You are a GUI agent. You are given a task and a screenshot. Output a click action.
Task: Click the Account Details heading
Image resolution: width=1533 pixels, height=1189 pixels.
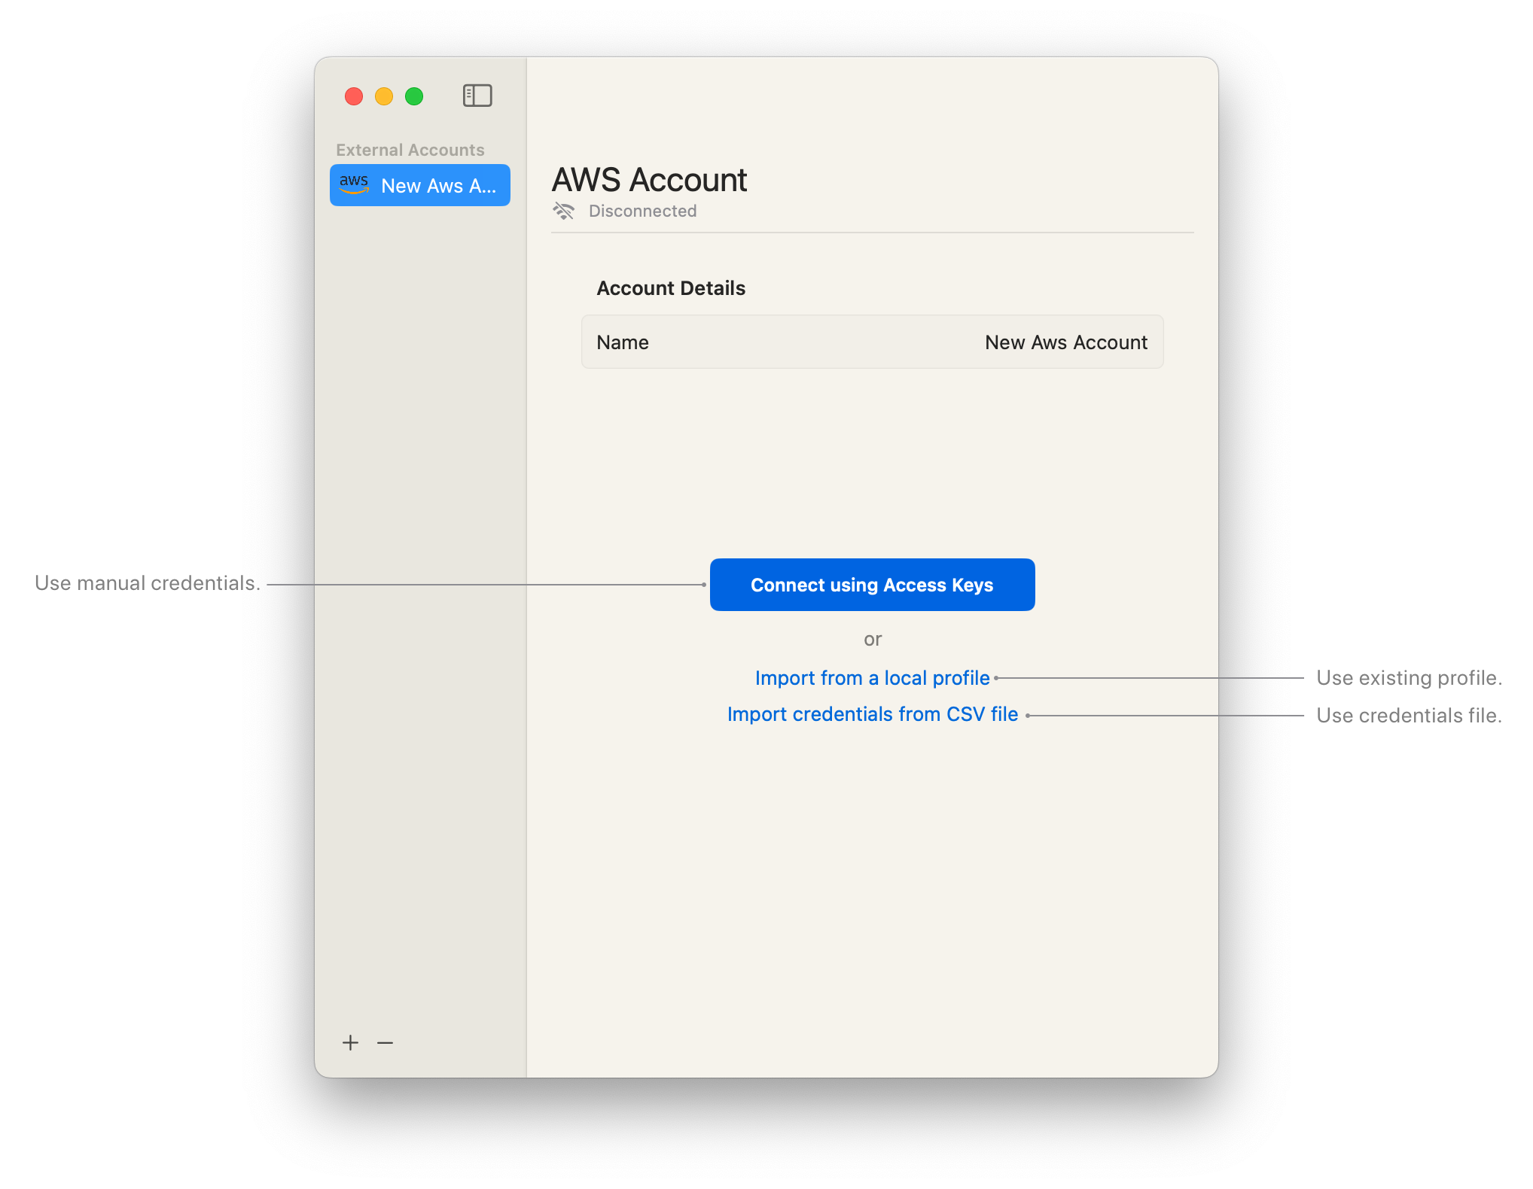coord(671,288)
